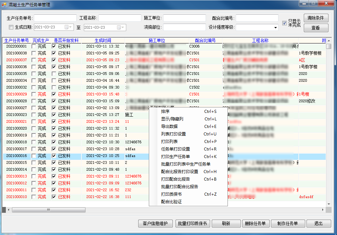
Task: Click the horizontal scrollbar's right arrow
Action: click(323, 210)
